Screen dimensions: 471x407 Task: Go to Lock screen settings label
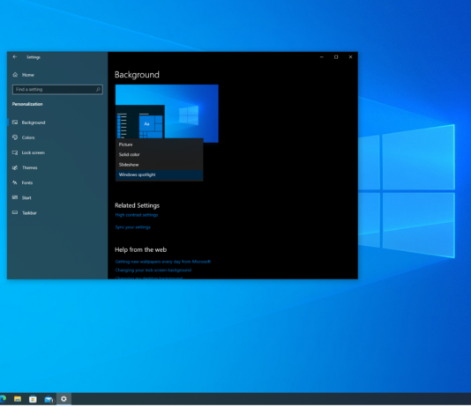pyautogui.click(x=33, y=152)
